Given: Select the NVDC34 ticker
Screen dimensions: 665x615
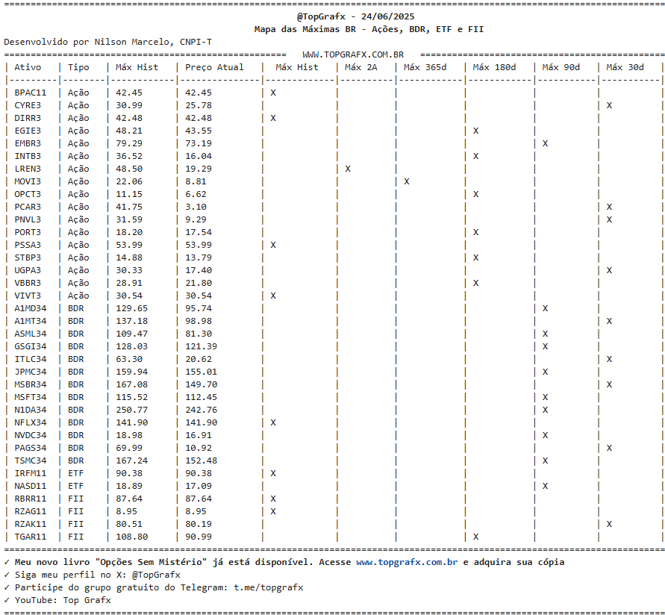Looking at the screenshot, I should point(30,436).
